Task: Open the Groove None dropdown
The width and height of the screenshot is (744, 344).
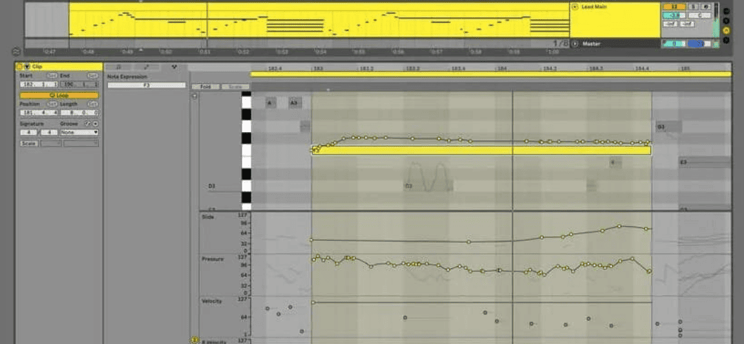Action: [79, 132]
